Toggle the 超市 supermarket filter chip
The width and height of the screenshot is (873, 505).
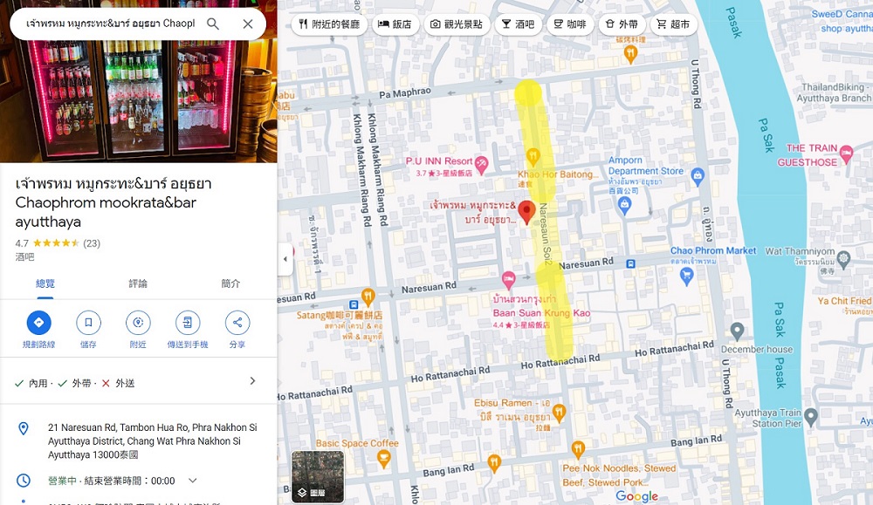[x=674, y=24]
